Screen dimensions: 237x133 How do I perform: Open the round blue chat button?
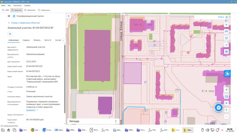click(218, 108)
